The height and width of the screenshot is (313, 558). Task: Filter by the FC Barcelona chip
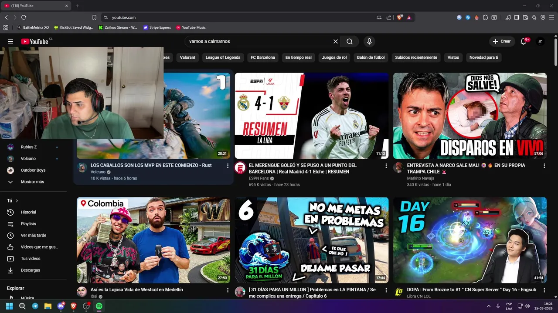point(263,57)
